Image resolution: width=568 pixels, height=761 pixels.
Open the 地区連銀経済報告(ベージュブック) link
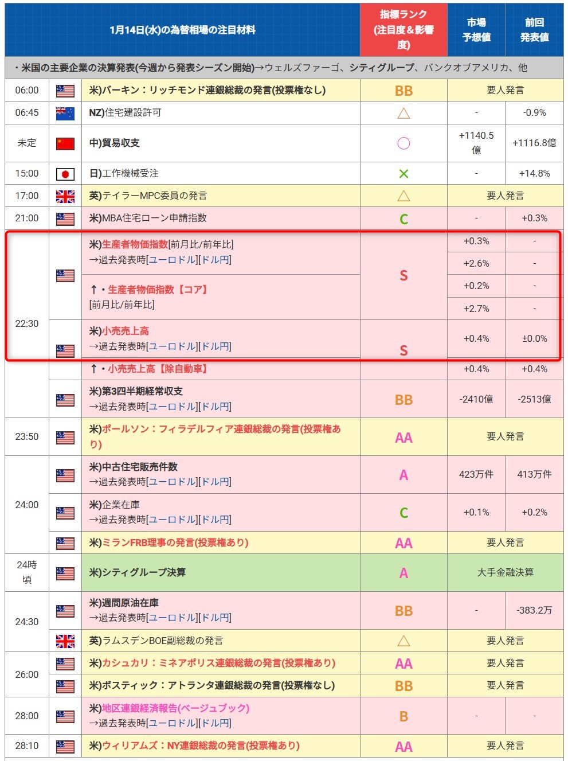click(x=175, y=708)
